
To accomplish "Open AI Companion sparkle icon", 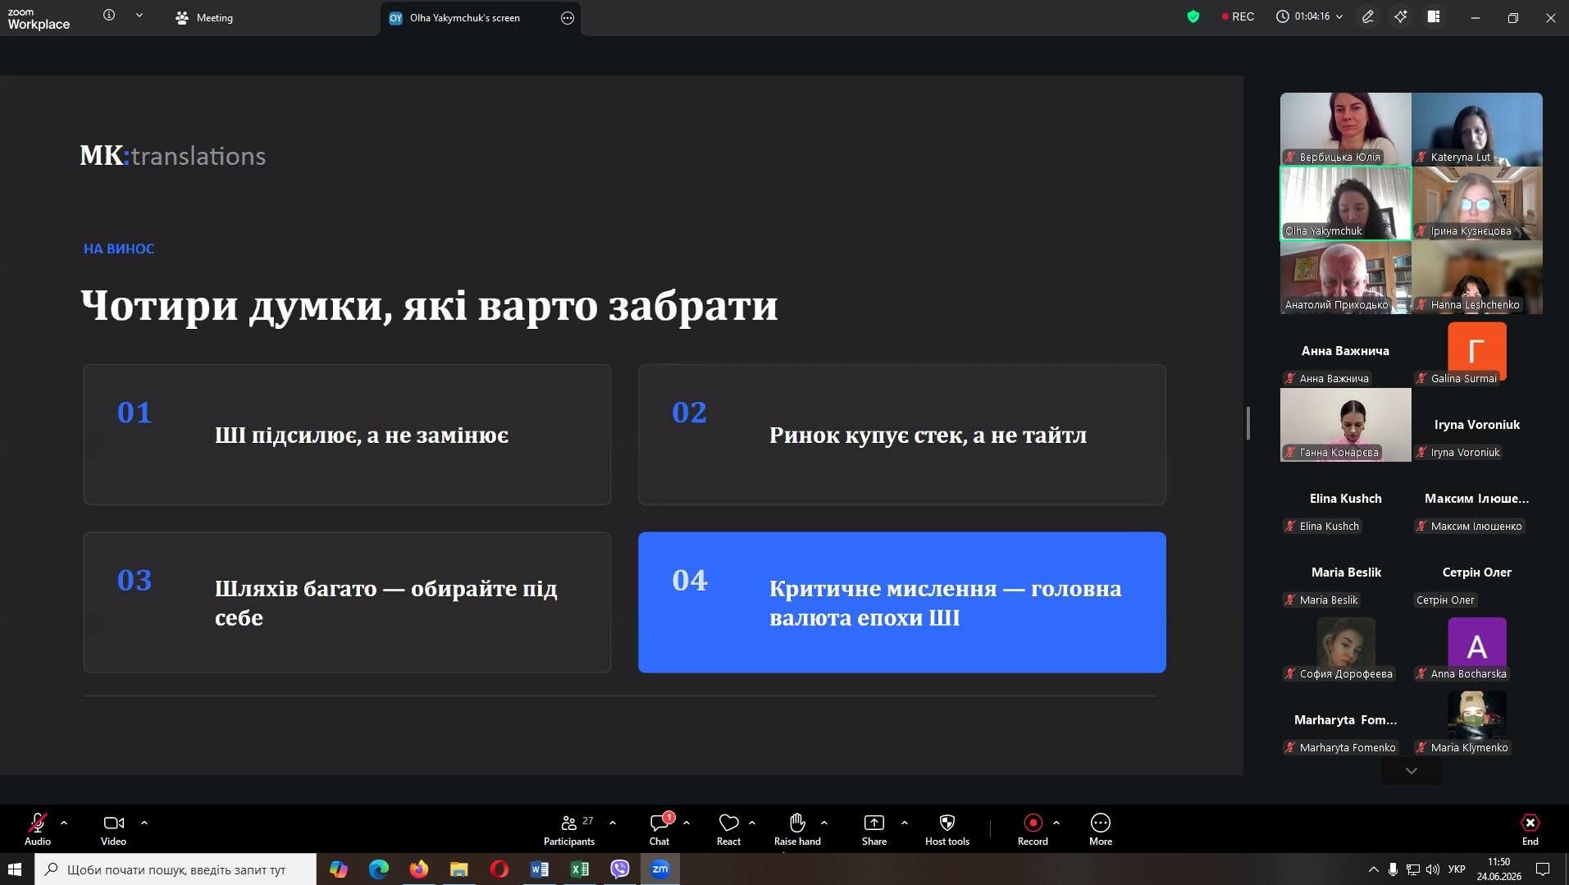I will [x=1401, y=16].
